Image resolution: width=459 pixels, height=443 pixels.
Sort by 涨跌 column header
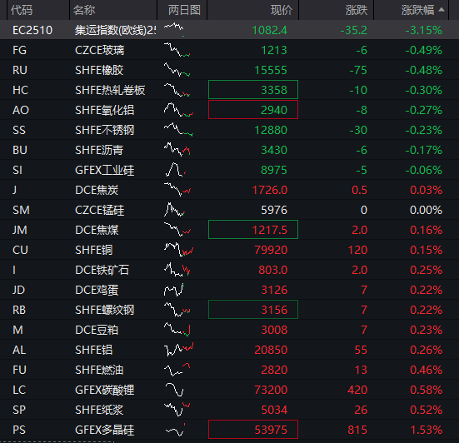coord(357,10)
